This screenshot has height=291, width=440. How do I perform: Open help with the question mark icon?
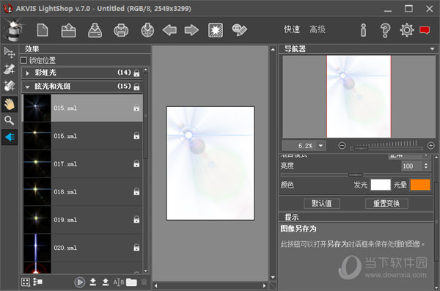tap(385, 30)
